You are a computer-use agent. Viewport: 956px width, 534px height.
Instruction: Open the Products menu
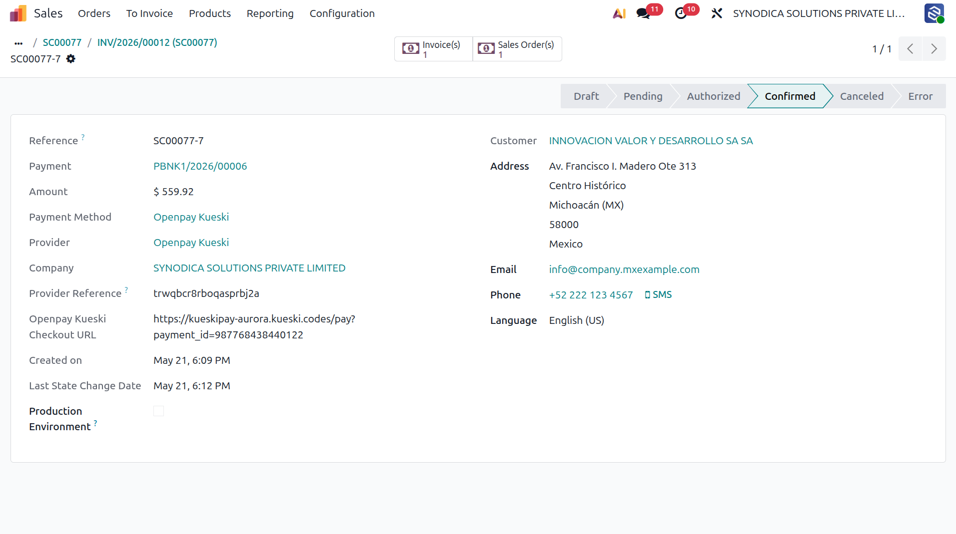pyautogui.click(x=210, y=13)
